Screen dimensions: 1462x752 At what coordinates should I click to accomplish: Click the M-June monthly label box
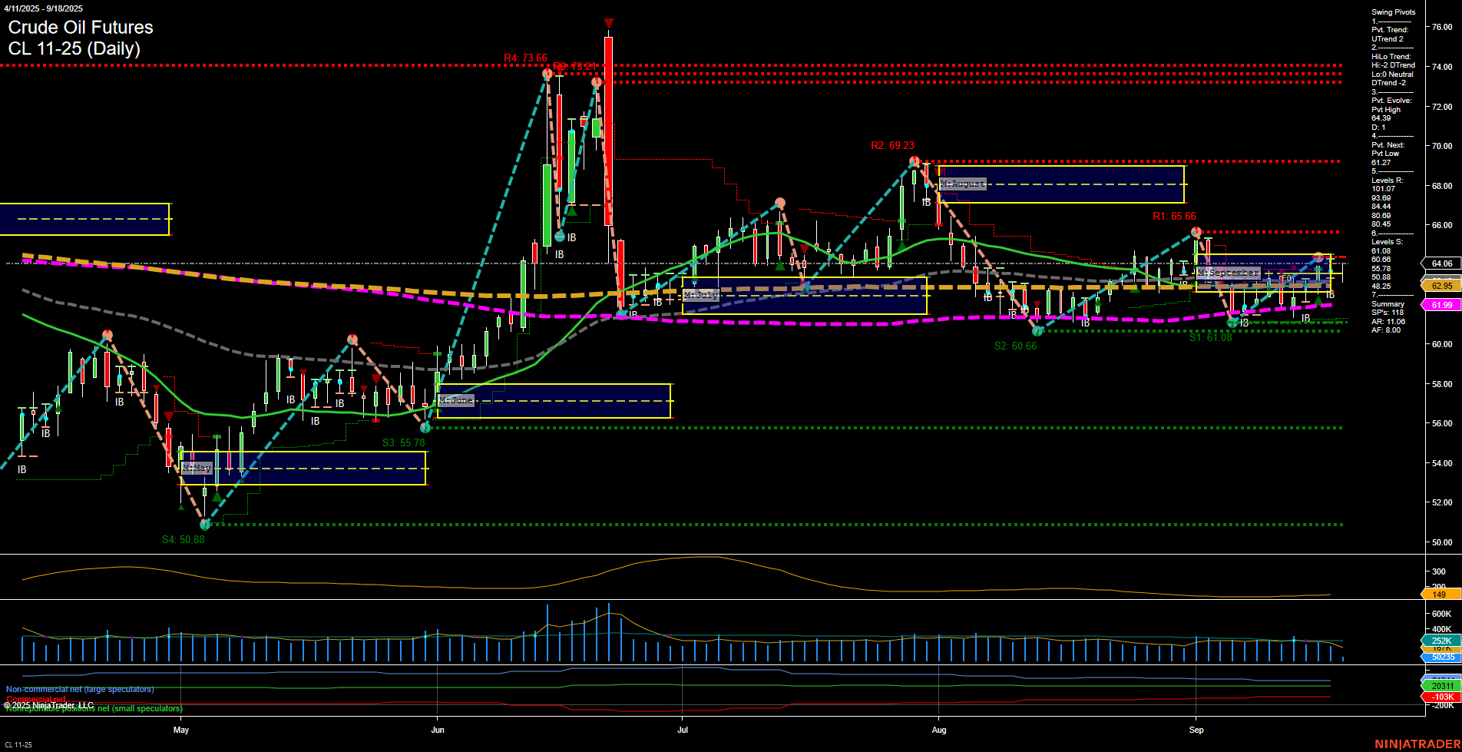(456, 400)
